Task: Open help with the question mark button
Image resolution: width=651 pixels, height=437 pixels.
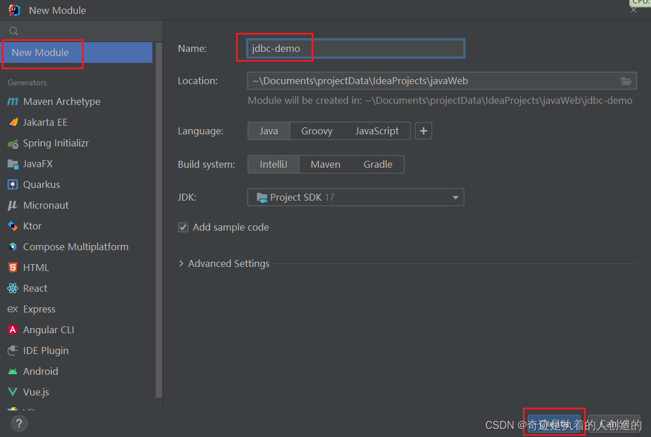Action: (18, 423)
